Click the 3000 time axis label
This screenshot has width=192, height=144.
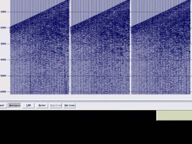click(3, 44)
